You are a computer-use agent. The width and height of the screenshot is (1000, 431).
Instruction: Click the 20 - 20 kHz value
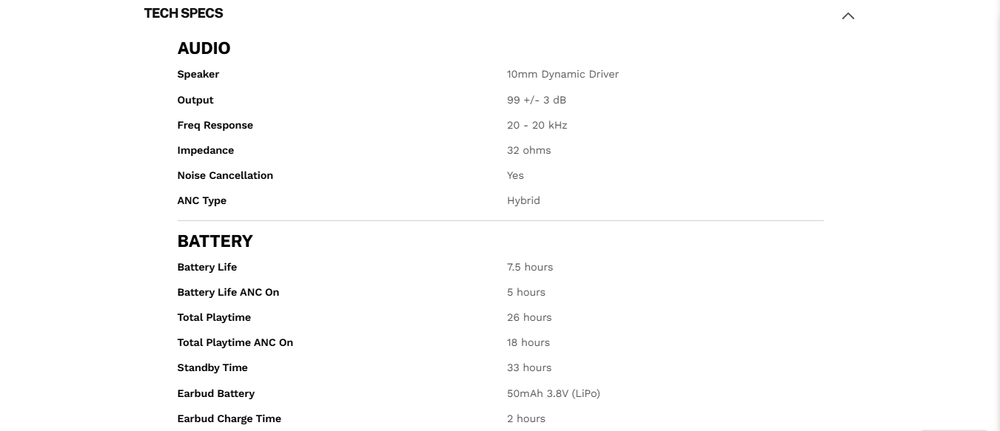click(x=537, y=125)
